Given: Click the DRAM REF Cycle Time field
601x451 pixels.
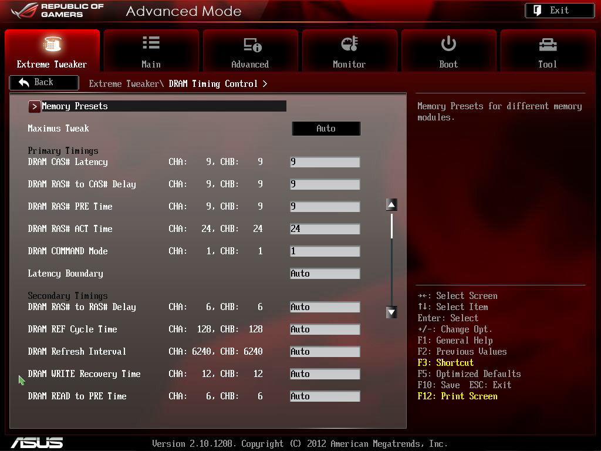Looking at the screenshot, I should (325, 329).
